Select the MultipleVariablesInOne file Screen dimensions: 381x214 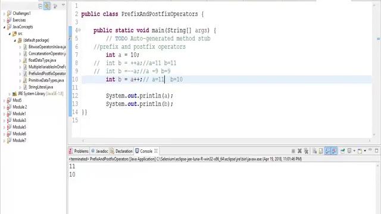tap(47, 67)
